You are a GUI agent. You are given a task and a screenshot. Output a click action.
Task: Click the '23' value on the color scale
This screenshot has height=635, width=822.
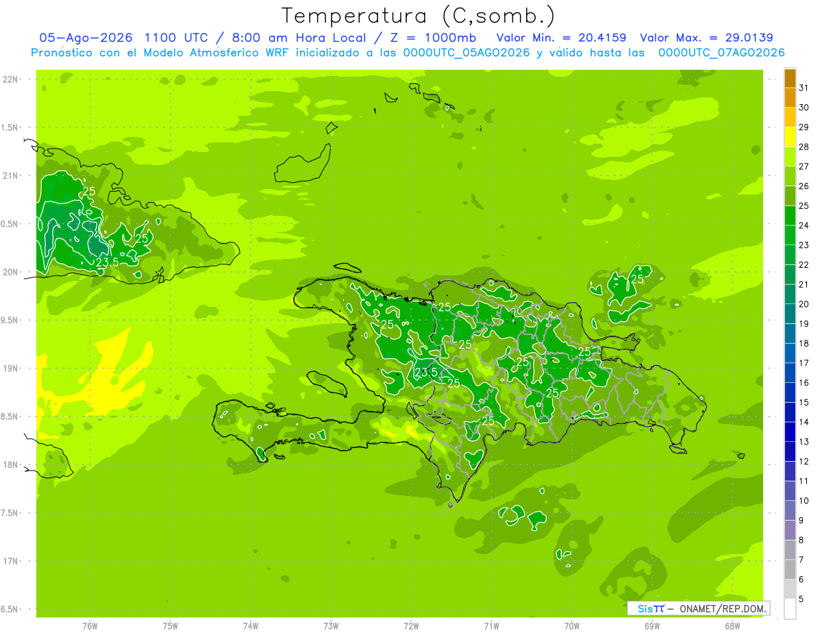(804, 245)
